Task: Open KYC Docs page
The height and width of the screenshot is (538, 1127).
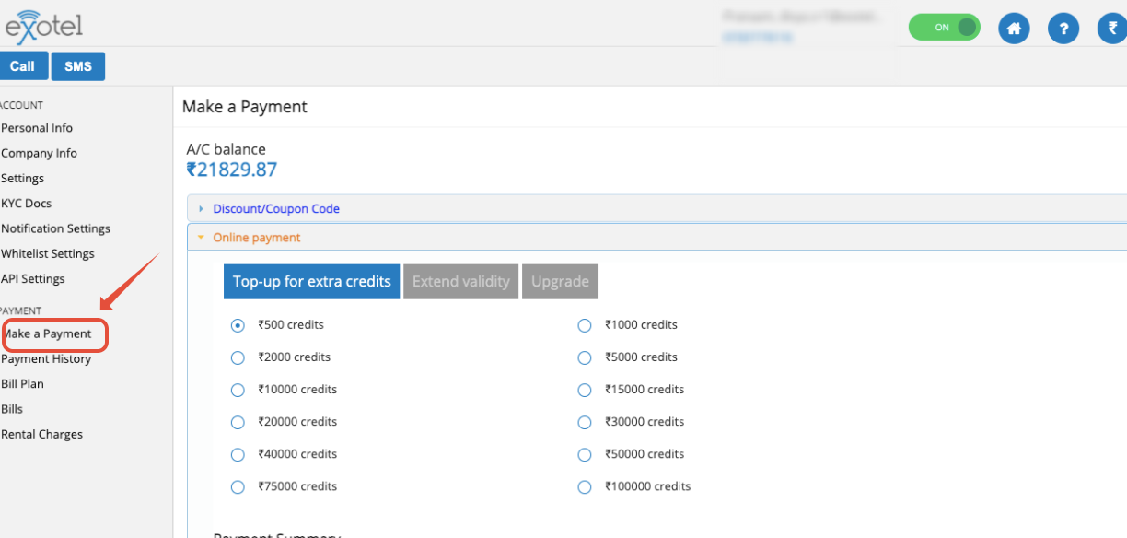Action: pyautogui.click(x=27, y=203)
